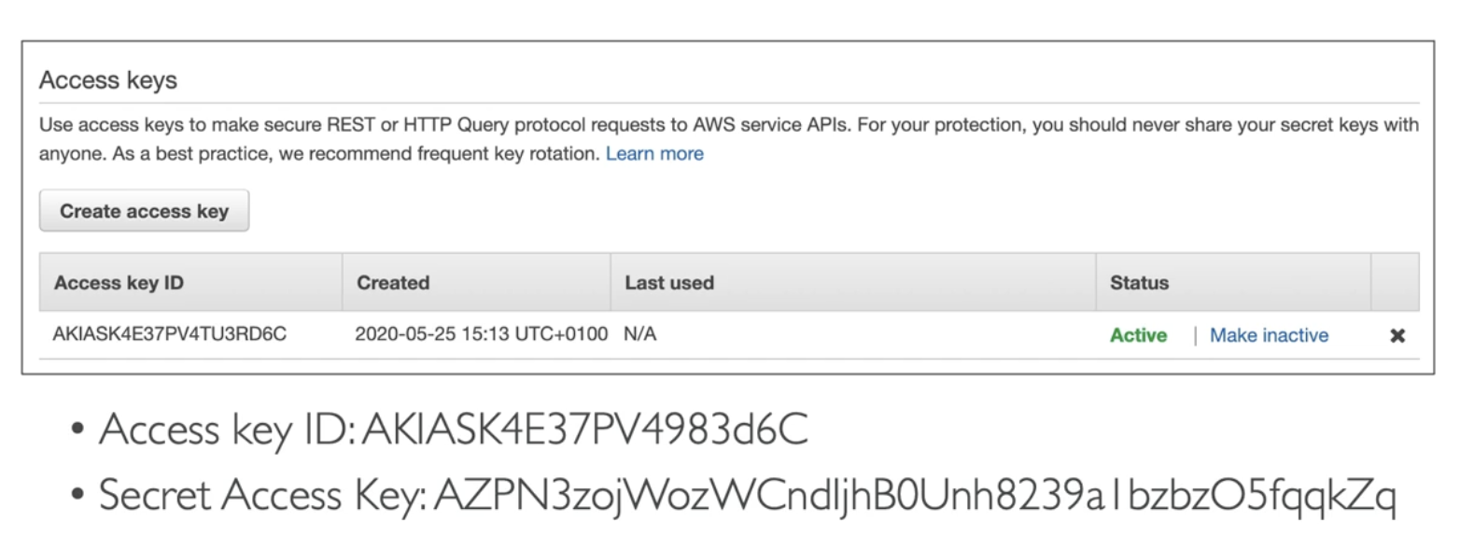The image size is (1460, 536).
Task: Click the Created column header
Action: 393,282
